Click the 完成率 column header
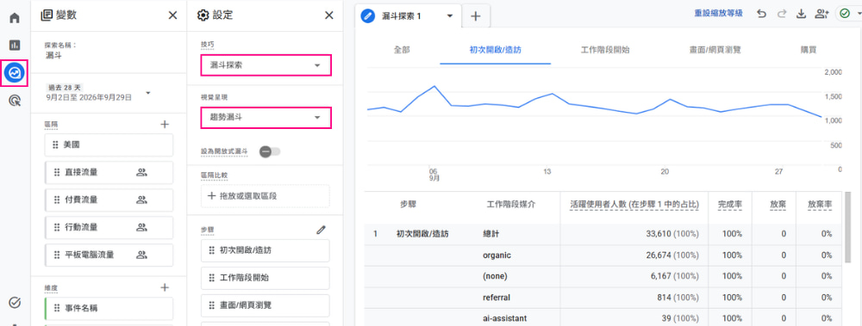 pyautogui.click(x=730, y=205)
